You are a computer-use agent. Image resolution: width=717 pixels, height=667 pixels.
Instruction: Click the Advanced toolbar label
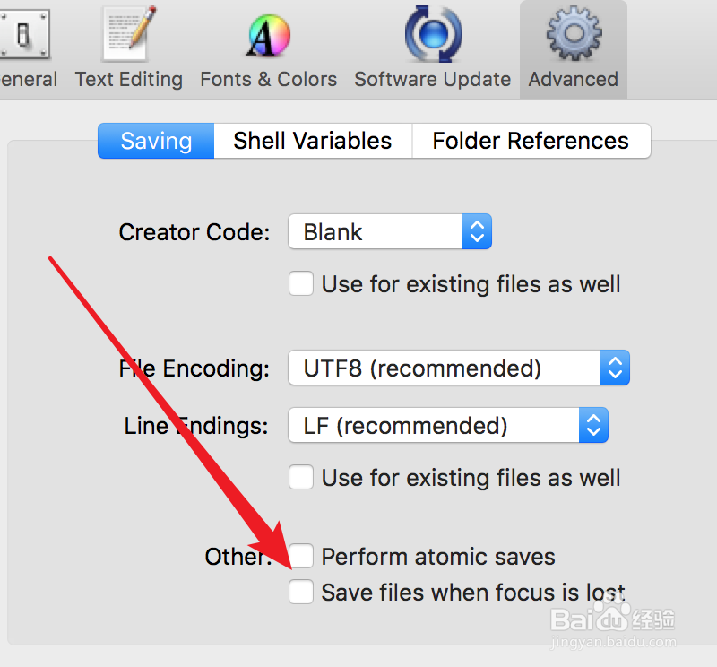[x=573, y=79]
